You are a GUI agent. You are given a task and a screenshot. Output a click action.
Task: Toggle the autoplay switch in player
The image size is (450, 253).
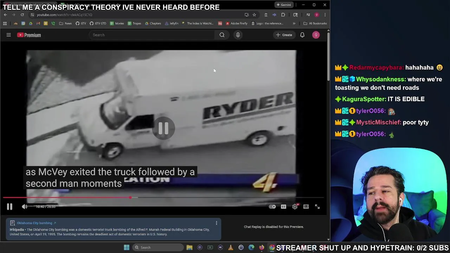click(272, 207)
